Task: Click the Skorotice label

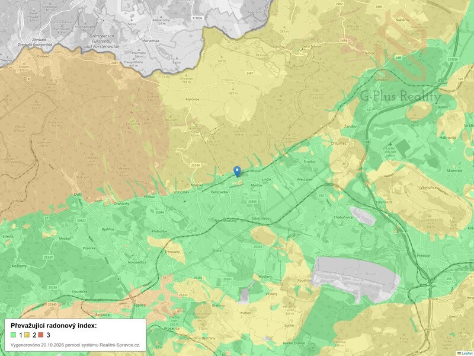Action: pos(454,171)
